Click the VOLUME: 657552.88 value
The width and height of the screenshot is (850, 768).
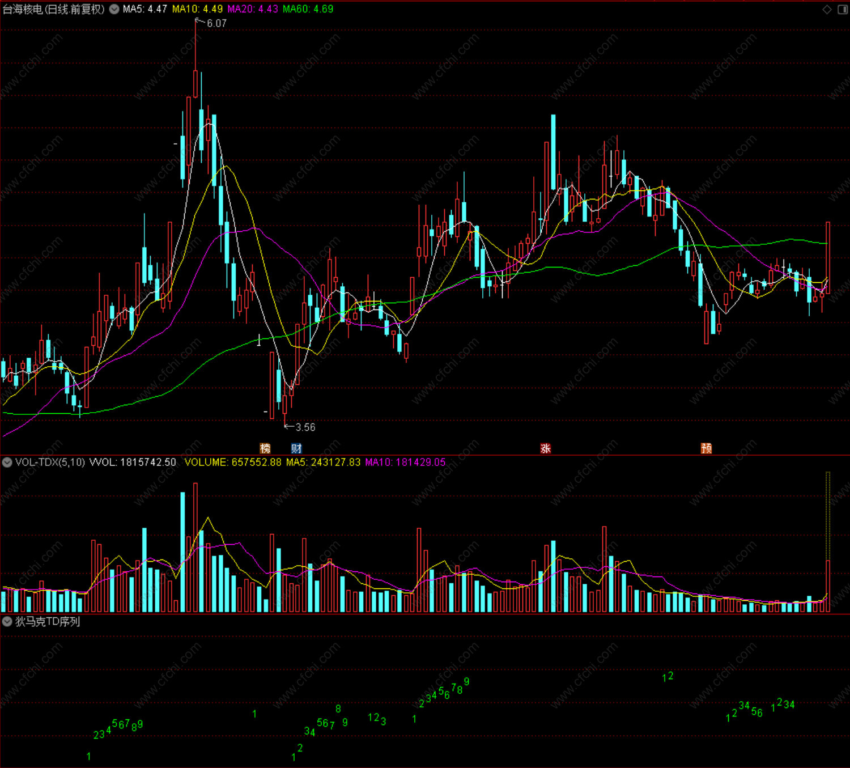(233, 463)
